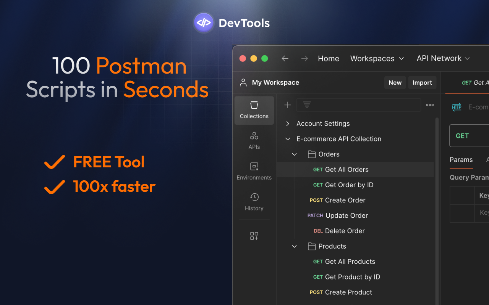
Task: Collapse the Products folder chevron
Action: (x=294, y=246)
